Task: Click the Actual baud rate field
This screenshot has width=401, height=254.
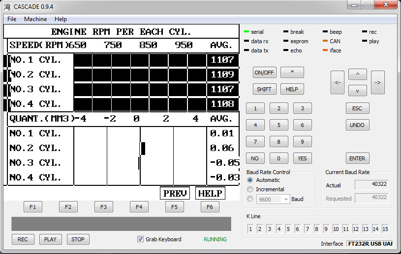Action: tap(371, 185)
